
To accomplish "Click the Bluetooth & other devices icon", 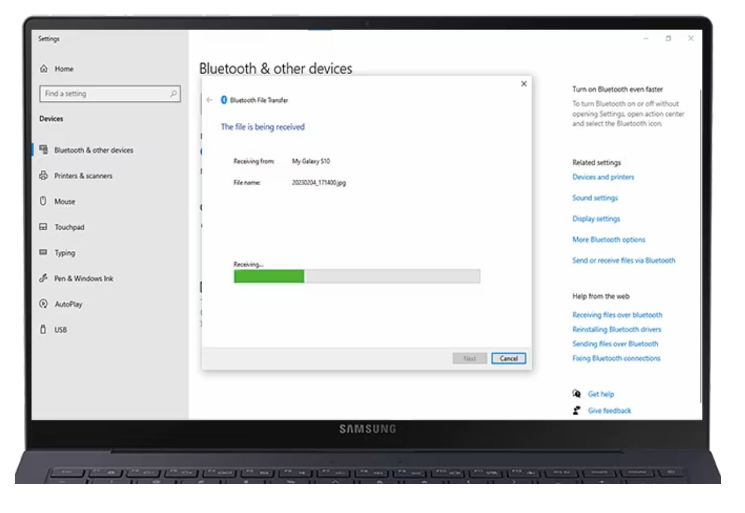I will tap(44, 150).
